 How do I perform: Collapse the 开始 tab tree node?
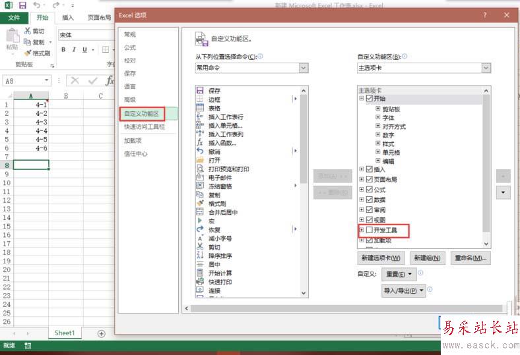tap(362, 98)
